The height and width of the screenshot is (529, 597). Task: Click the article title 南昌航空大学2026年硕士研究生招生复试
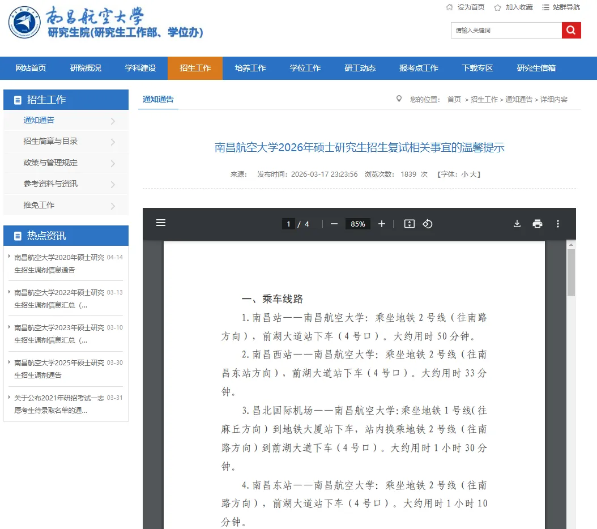[360, 147]
